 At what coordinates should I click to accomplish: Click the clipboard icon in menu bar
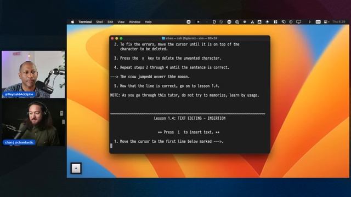pos(214,22)
